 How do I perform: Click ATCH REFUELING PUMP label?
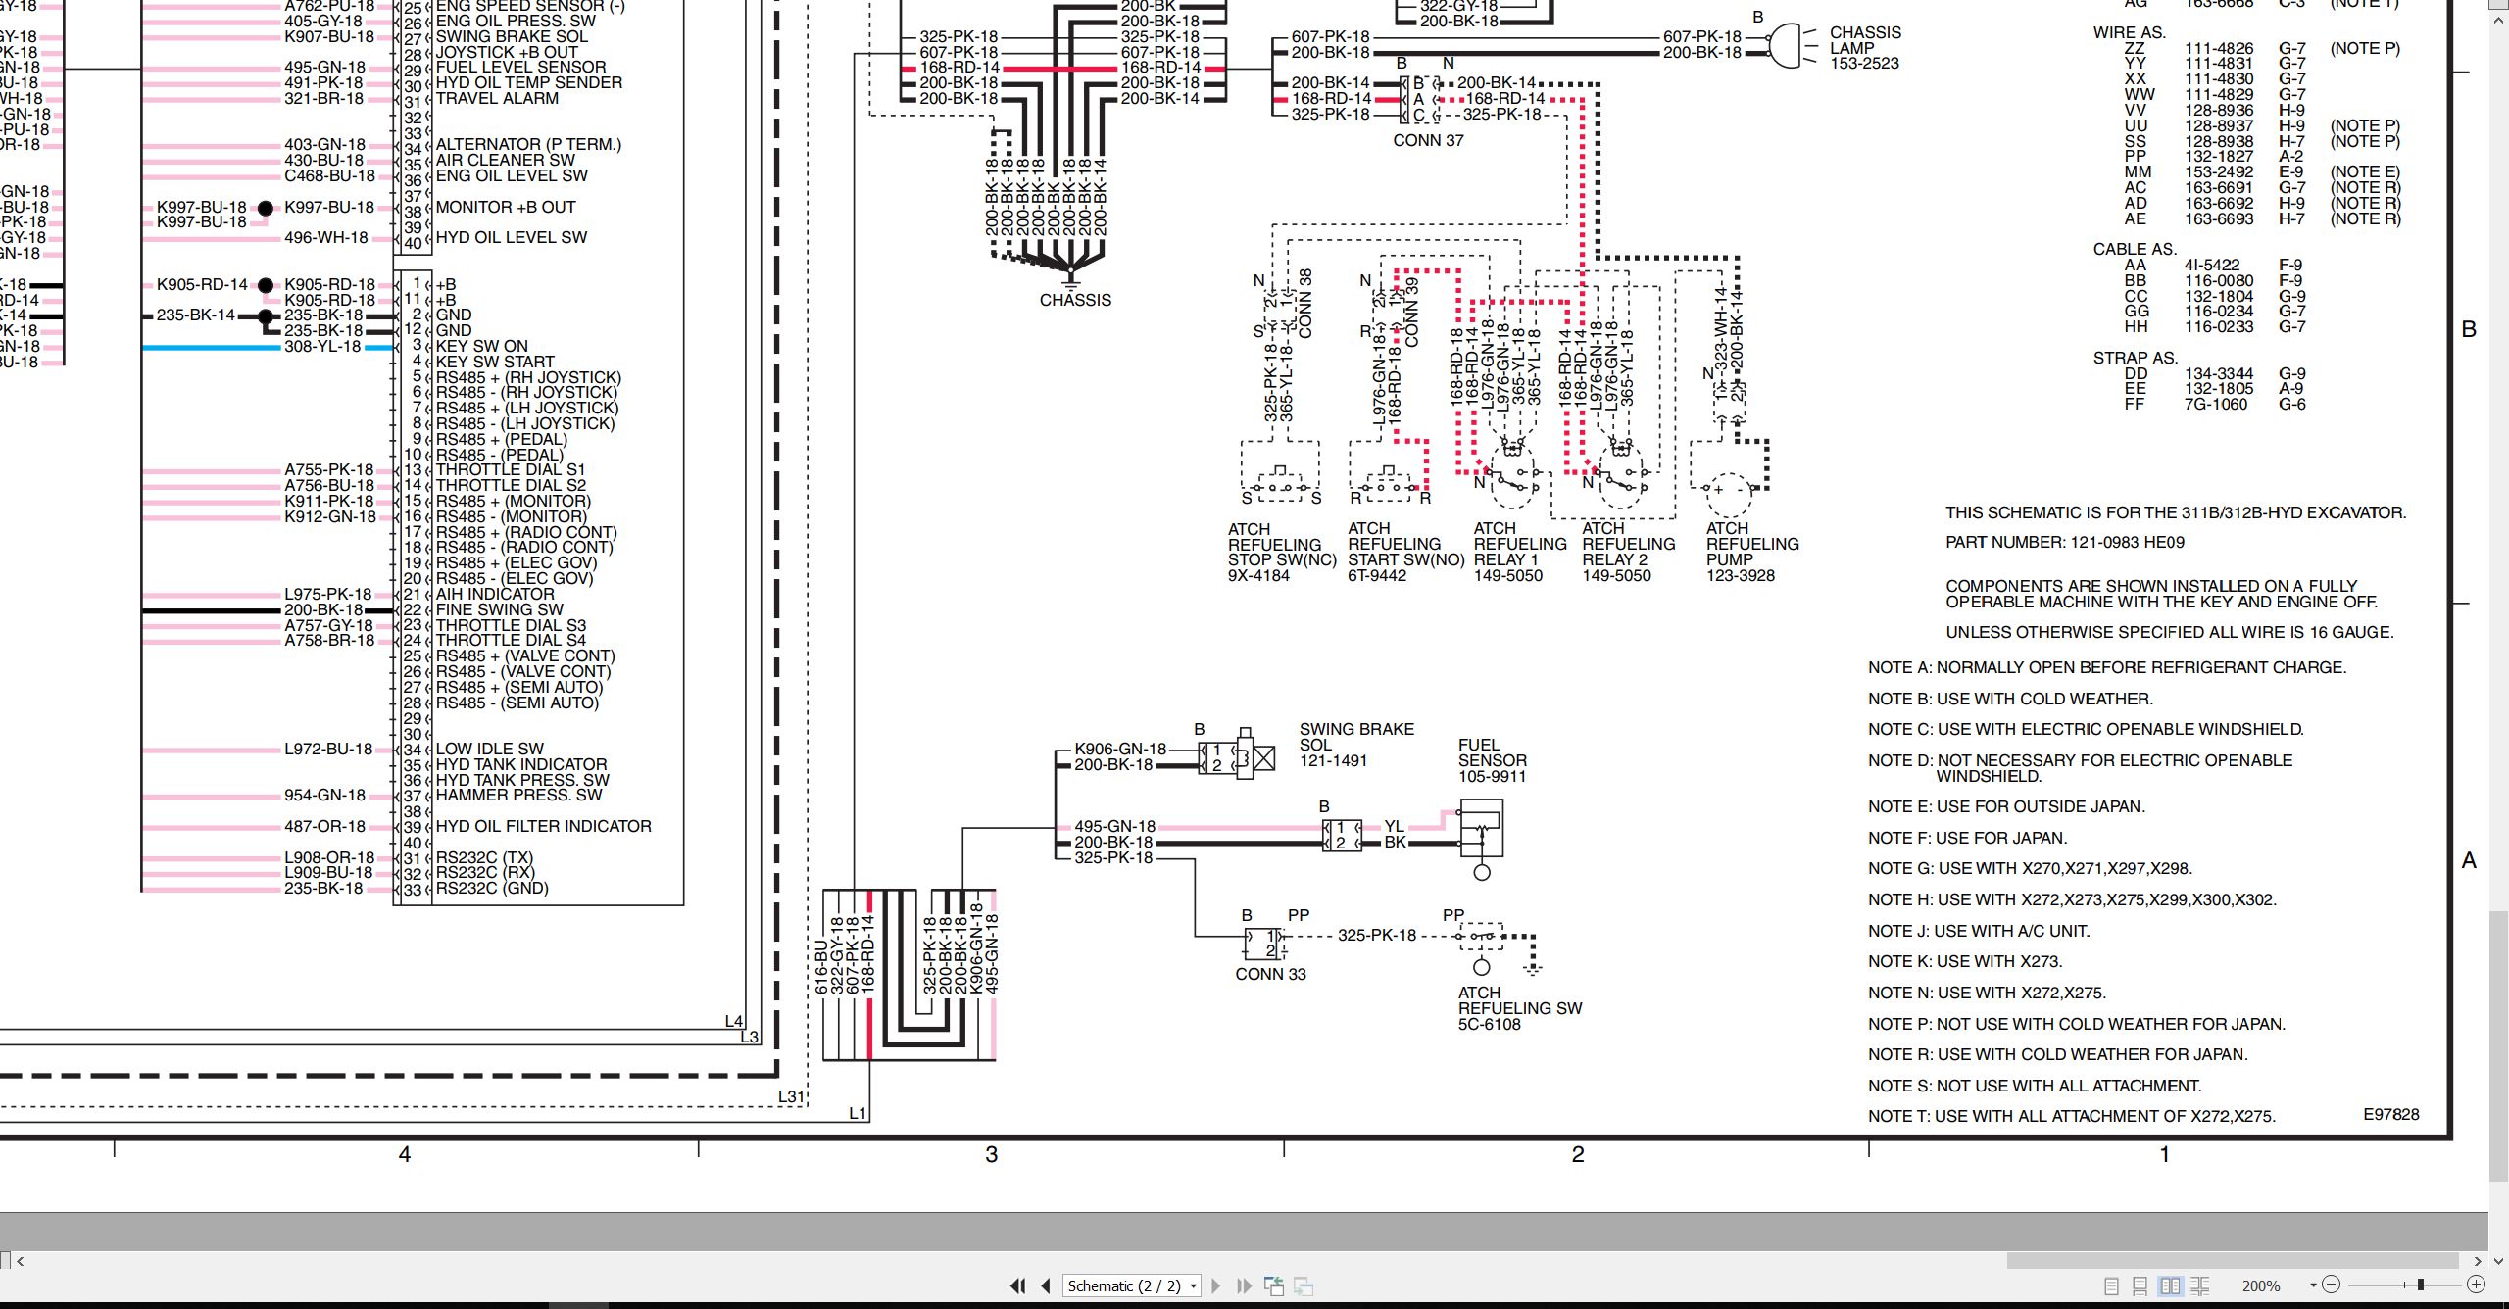click(x=1751, y=552)
